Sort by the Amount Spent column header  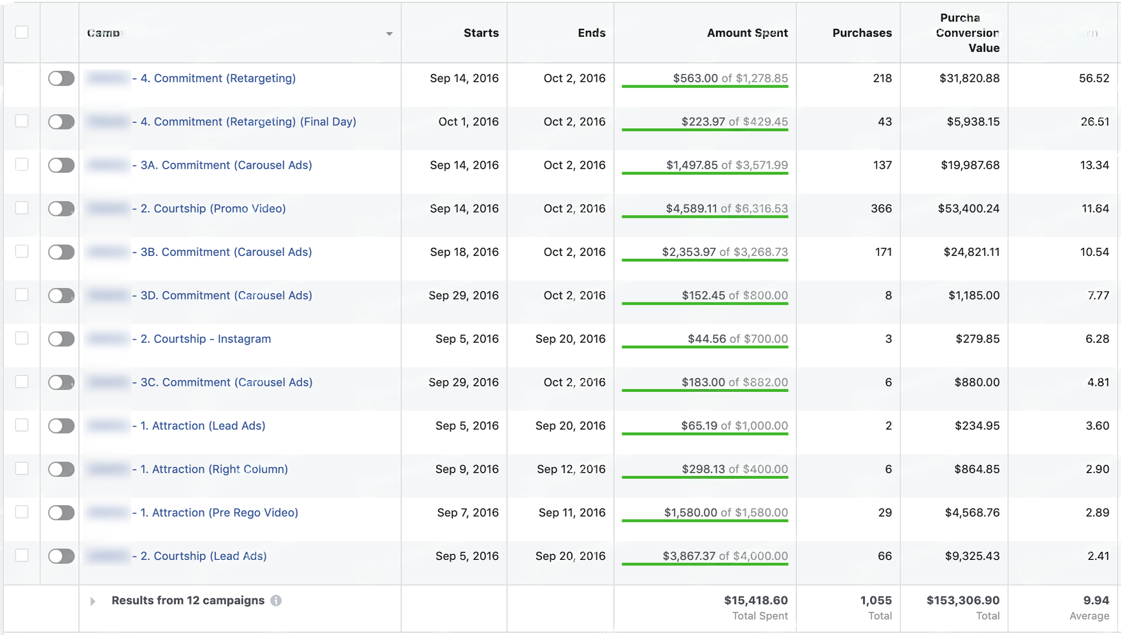click(747, 33)
